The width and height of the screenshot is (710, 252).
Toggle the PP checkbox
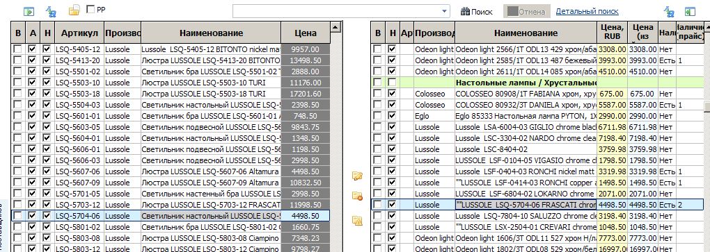tap(90, 9)
